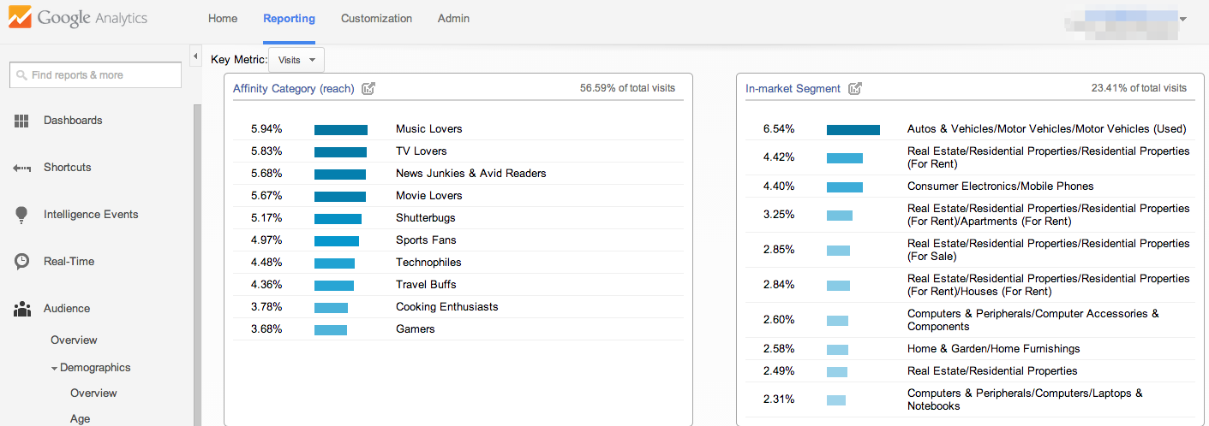
Task: Open Affinity Category report via edit icon
Action: pos(369,88)
